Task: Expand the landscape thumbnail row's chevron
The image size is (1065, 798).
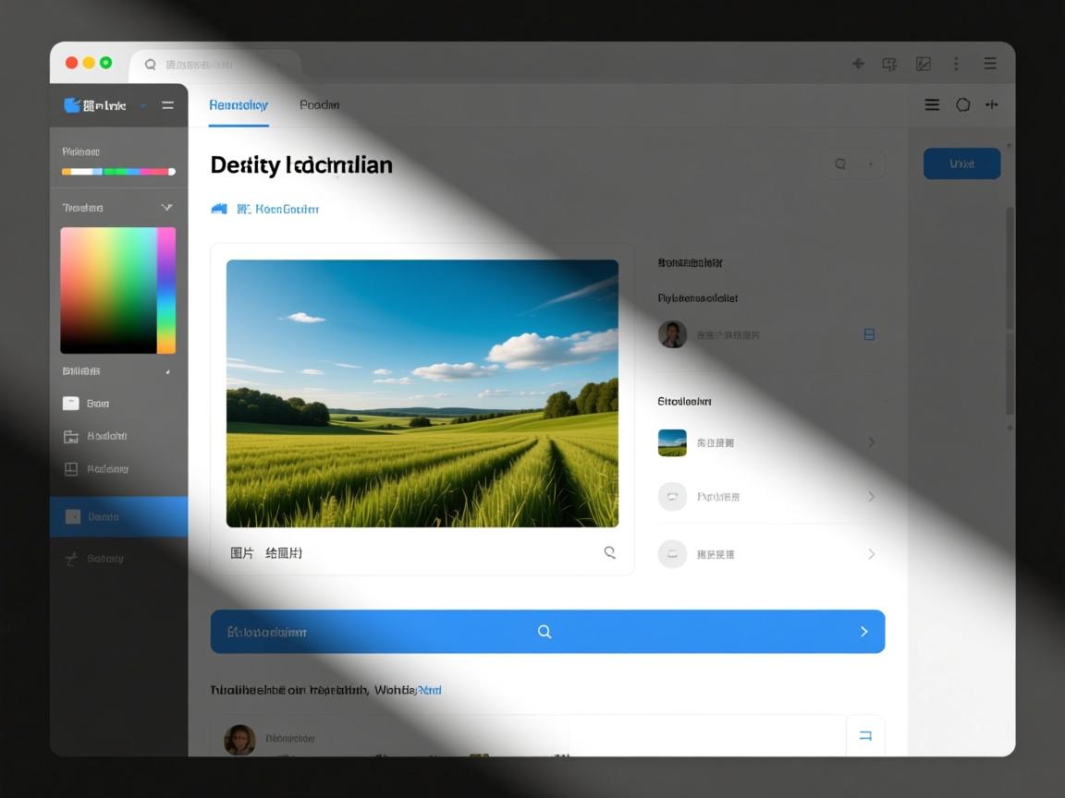Action: click(871, 443)
